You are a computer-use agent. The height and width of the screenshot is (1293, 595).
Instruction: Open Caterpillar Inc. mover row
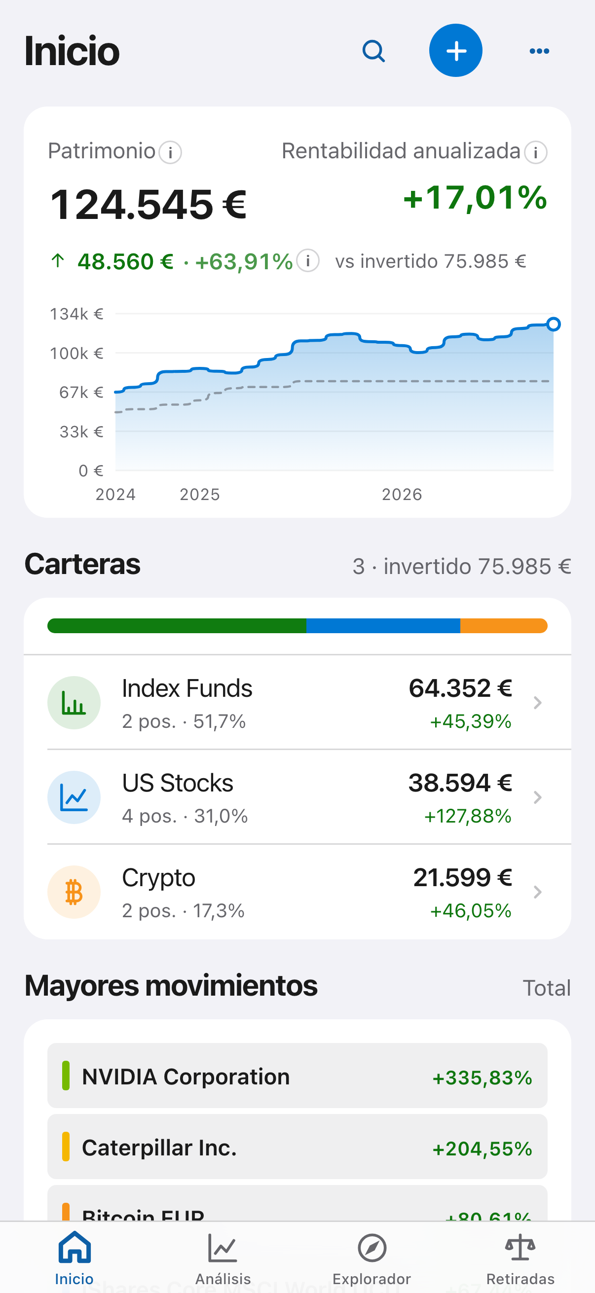(297, 1147)
